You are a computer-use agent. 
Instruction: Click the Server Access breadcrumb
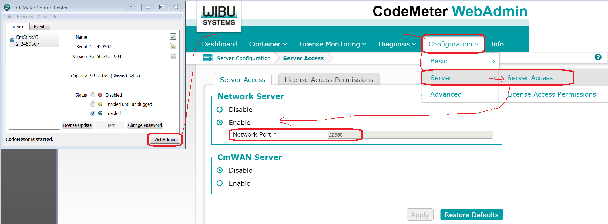coord(303,58)
